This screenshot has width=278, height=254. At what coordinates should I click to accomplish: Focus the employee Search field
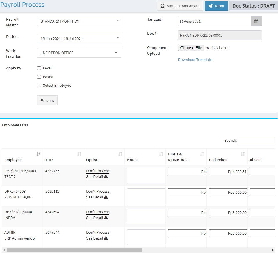[x=257, y=141]
